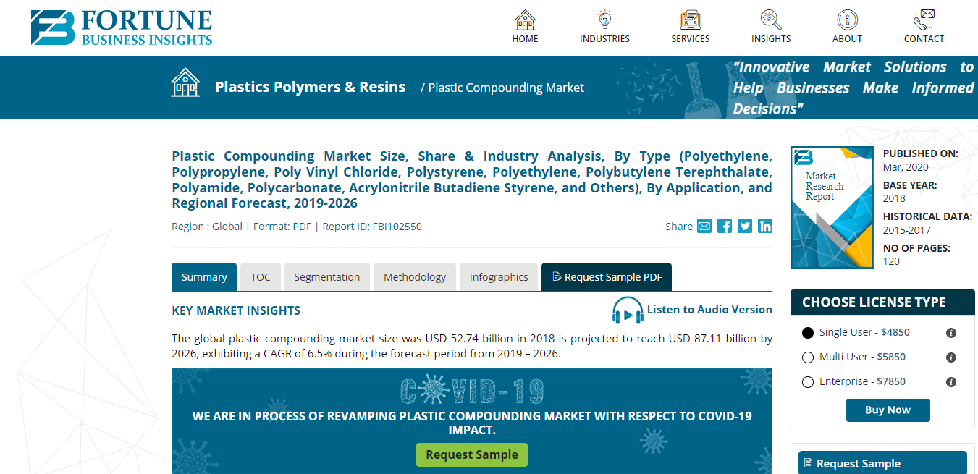Viewport: 978px width, 474px height.
Task: Switch to the Segmentation tab
Action: [x=327, y=277]
